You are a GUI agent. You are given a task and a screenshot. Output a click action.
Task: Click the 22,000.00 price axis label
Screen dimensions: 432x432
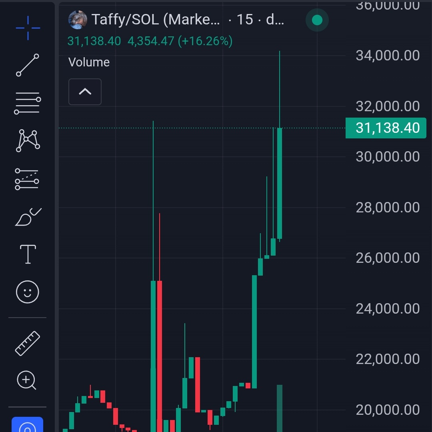[x=388, y=359]
